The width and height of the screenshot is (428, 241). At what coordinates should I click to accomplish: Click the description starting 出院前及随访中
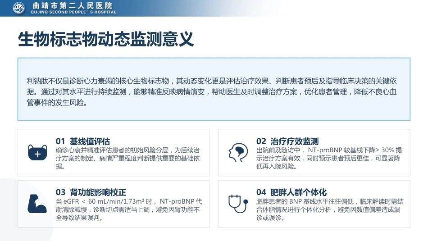pyautogui.click(x=329, y=158)
